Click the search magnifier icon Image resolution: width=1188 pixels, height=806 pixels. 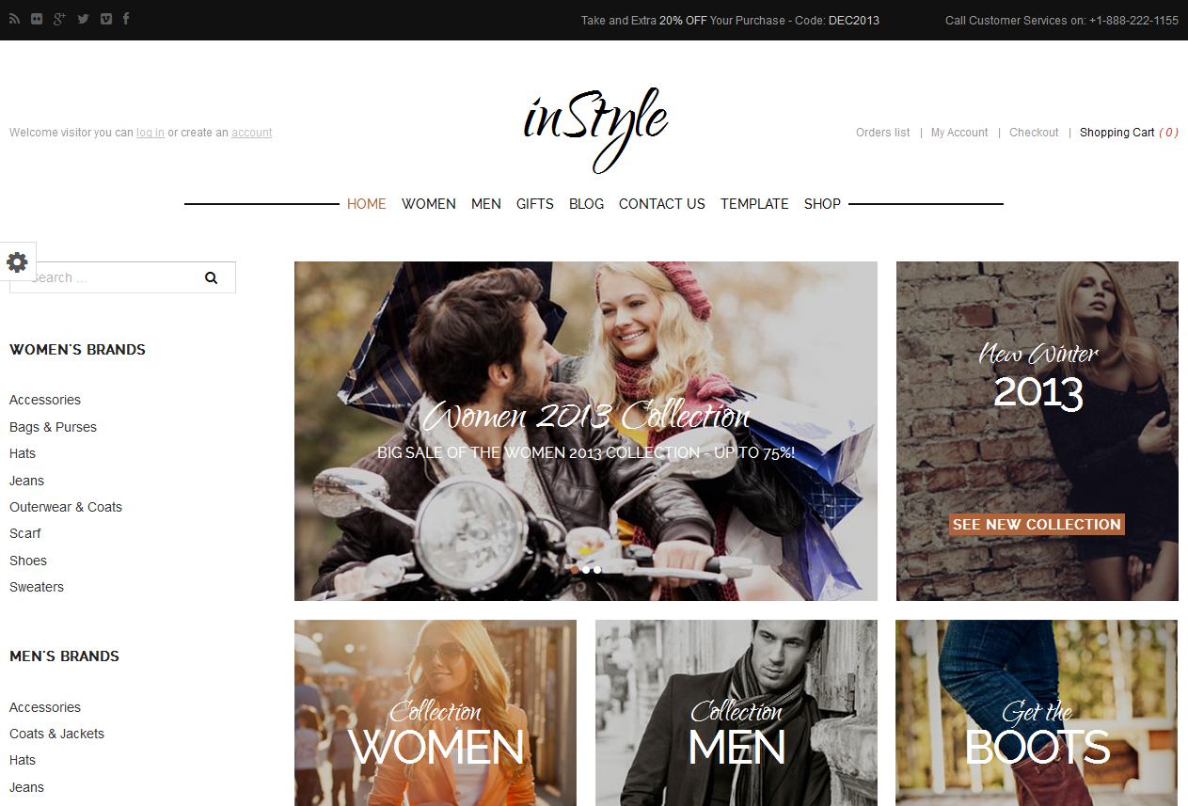(211, 277)
